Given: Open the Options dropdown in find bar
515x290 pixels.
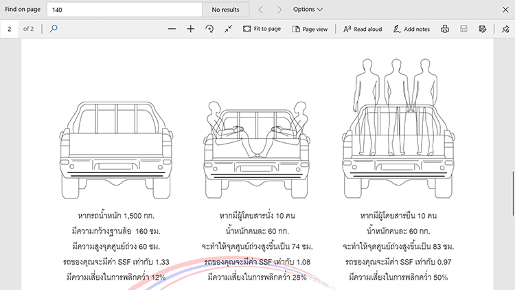Looking at the screenshot, I should pyautogui.click(x=307, y=10).
